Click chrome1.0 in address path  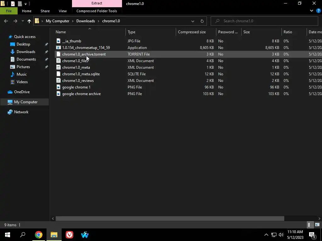tap(111, 21)
